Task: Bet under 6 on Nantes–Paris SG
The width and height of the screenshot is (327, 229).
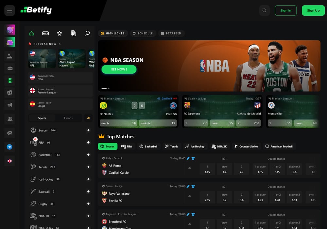Action: (x=158, y=123)
